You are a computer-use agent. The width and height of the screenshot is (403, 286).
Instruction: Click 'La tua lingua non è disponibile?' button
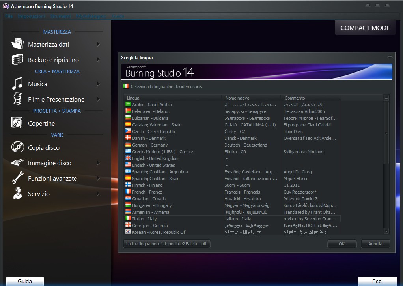[x=166, y=244]
